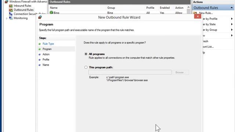Select the All programs radio button
The width and height of the screenshot is (235, 132).
click(x=86, y=54)
